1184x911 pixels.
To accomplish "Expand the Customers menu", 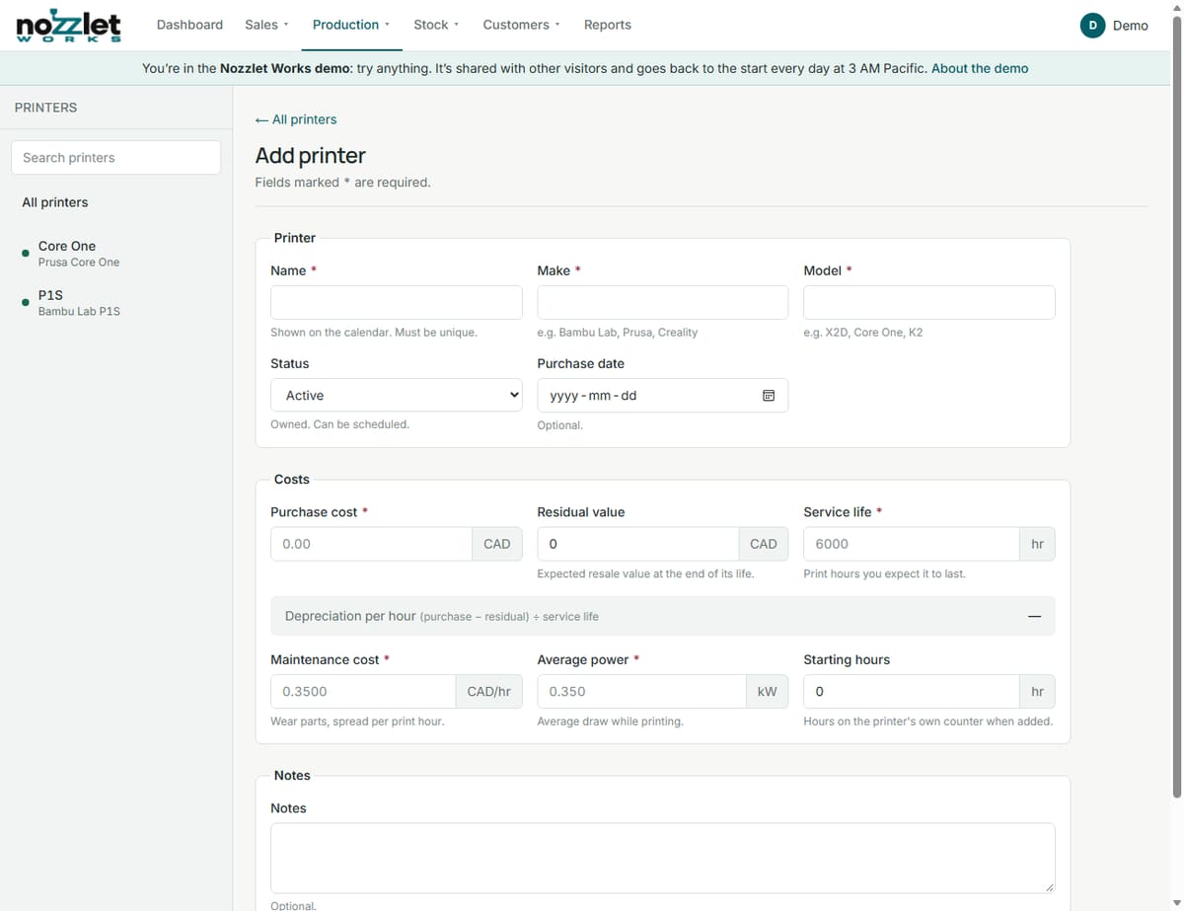I will [521, 25].
